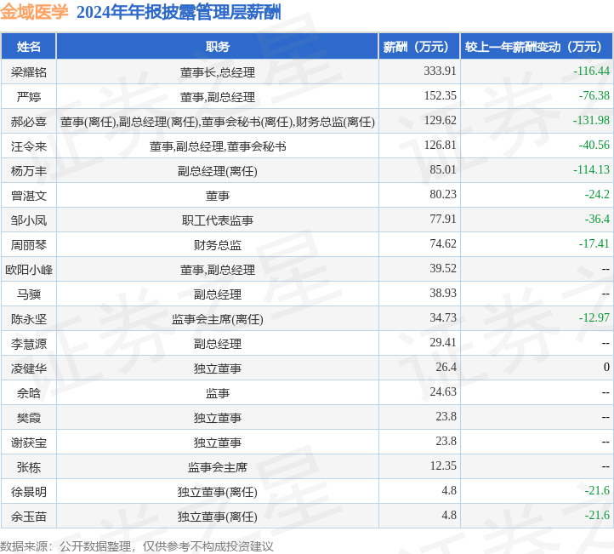Select the name 汪令来
This screenshot has width=614, height=554.
click(x=29, y=146)
